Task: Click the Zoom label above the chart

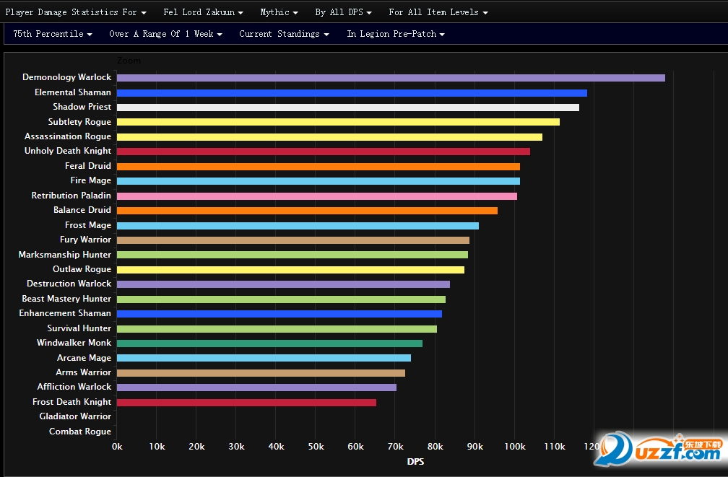Action: [x=129, y=61]
